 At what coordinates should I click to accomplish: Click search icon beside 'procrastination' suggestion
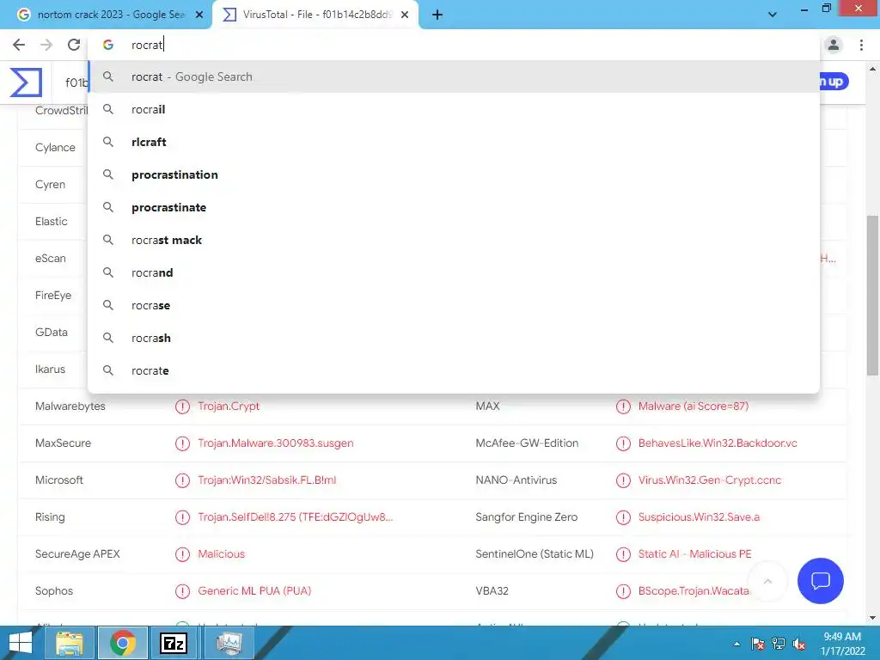point(108,174)
